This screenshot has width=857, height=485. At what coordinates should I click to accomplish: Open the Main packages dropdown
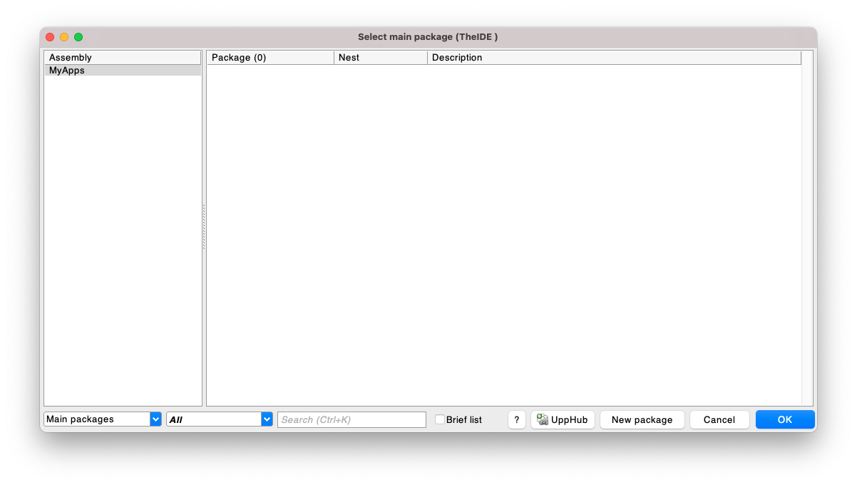103,419
